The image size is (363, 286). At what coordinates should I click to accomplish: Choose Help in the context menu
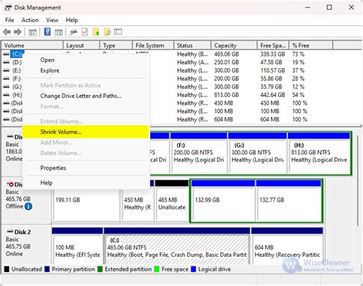pyautogui.click(x=86, y=183)
